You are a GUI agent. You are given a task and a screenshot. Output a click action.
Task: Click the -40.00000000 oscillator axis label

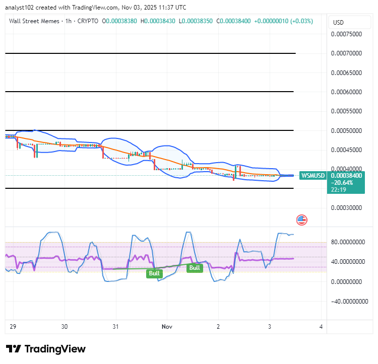coord(350,302)
